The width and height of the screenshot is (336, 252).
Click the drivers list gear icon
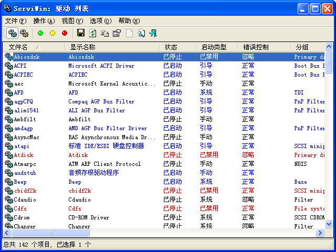[x=12, y=33]
